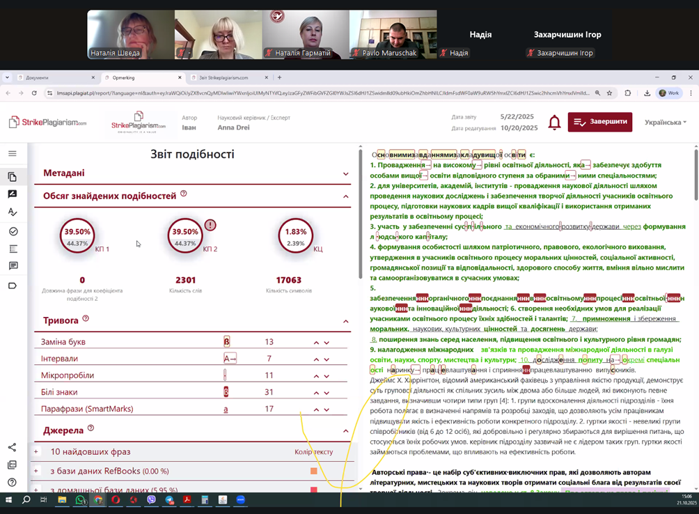Click the Завершити button
The height and width of the screenshot is (514, 699).
599,122
